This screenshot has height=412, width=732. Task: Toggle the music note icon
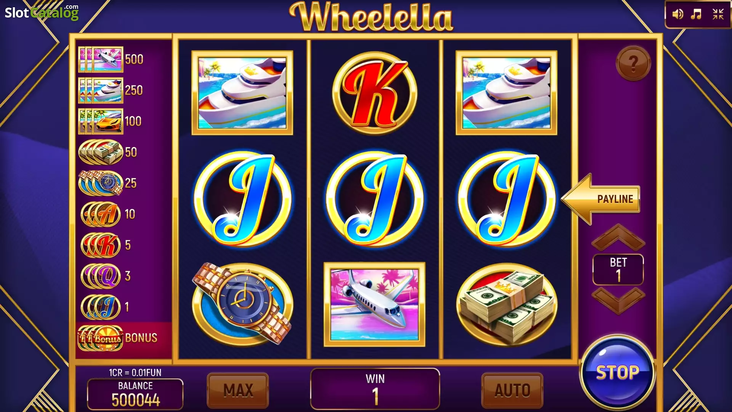point(696,14)
